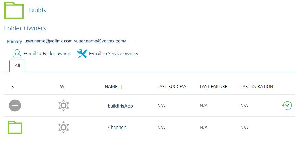Click the weather gear icon for Channels
The height and width of the screenshot is (149, 295).
[63, 127]
